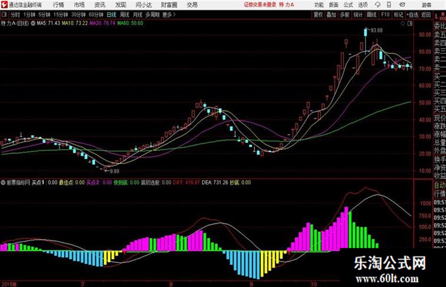Viewport: 446px width, 287px height.
Task: Select the 周线 weekly period tab
Action: [125, 15]
